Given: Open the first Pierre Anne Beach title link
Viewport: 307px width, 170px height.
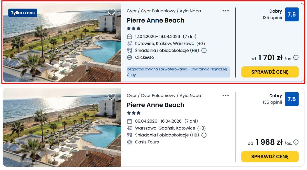Looking at the screenshot, I should click(156, 21).
